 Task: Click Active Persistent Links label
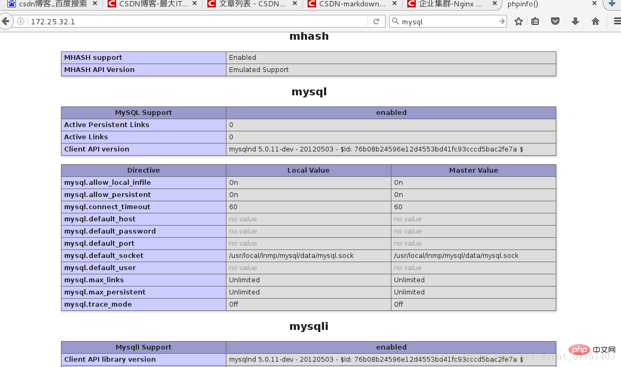107,124
